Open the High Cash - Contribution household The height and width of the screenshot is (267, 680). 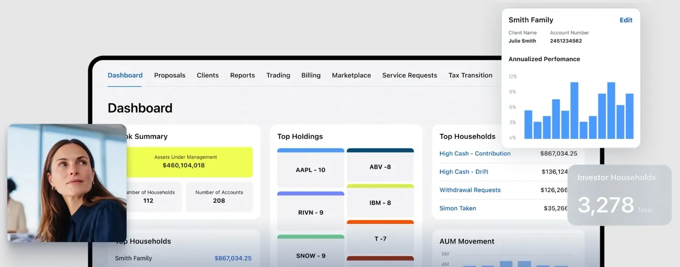pos(475,153)
